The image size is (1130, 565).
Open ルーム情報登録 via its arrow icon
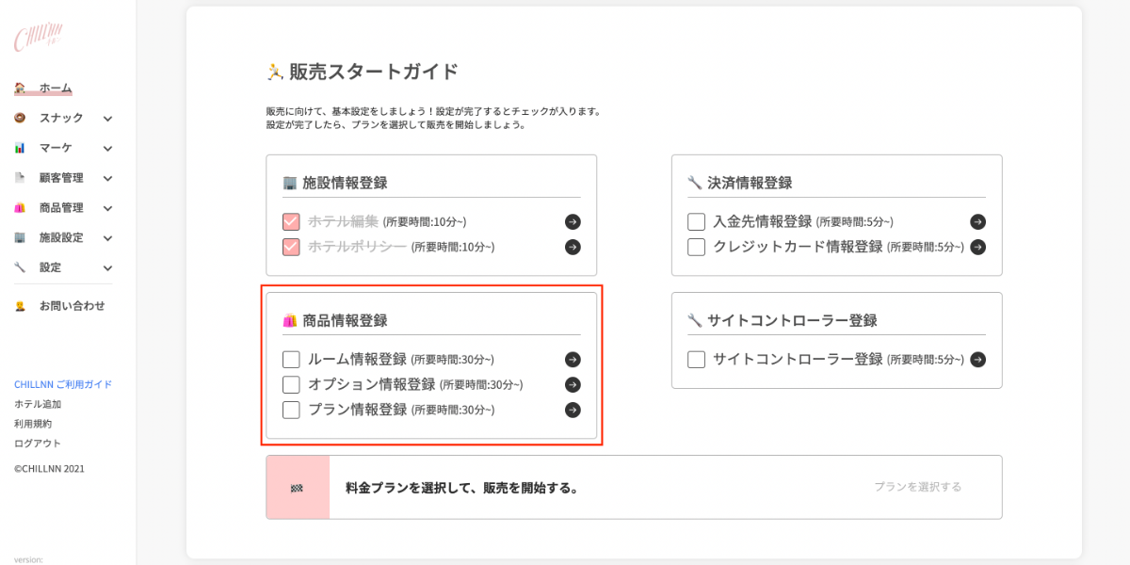pos(573,360)
